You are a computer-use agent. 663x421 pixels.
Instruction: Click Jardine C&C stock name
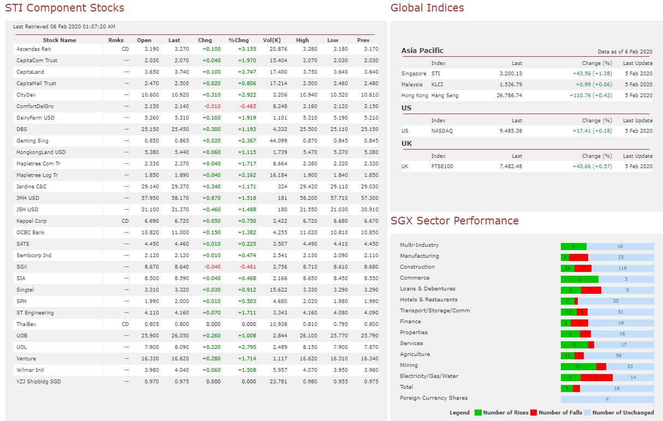32,186
